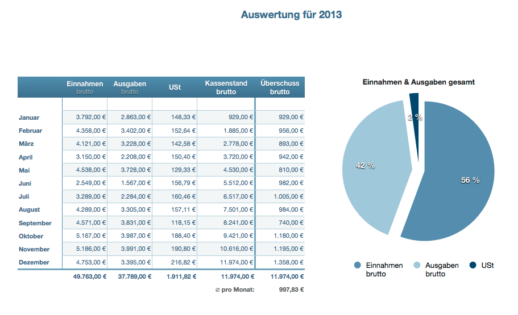
Task: Click the chart title 'Einnahmen & Ausgaben gesamt'
Action: (x=418, y=82)
